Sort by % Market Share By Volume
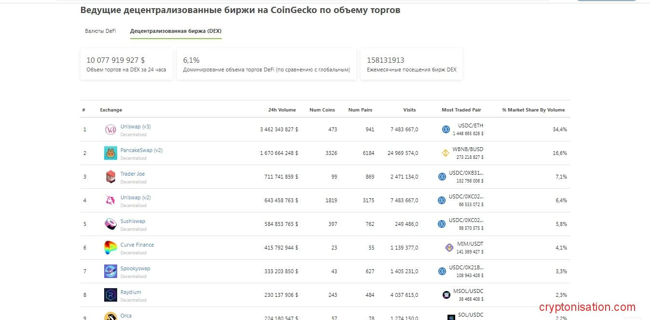 click(x=533, y=110)
